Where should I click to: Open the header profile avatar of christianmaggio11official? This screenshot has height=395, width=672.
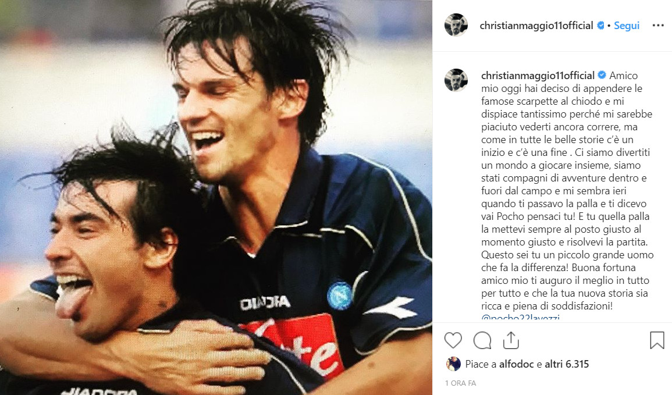(x=456, y=25)
